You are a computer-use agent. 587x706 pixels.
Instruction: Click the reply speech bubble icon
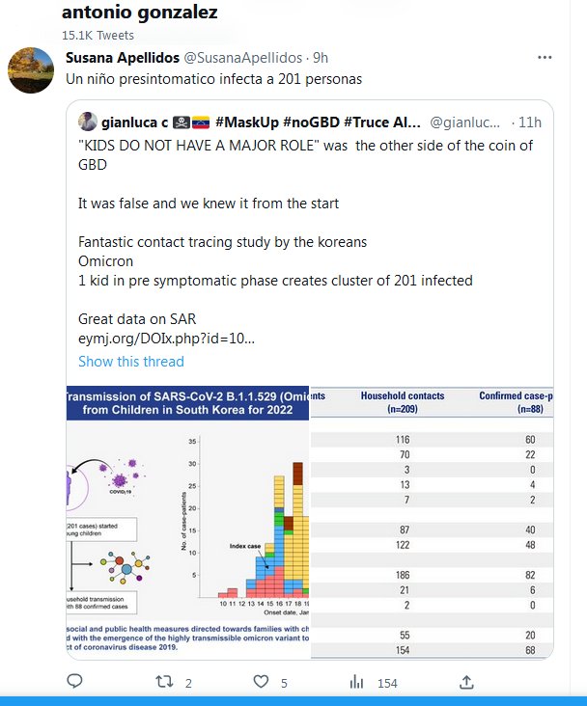(x=75, y=682)
